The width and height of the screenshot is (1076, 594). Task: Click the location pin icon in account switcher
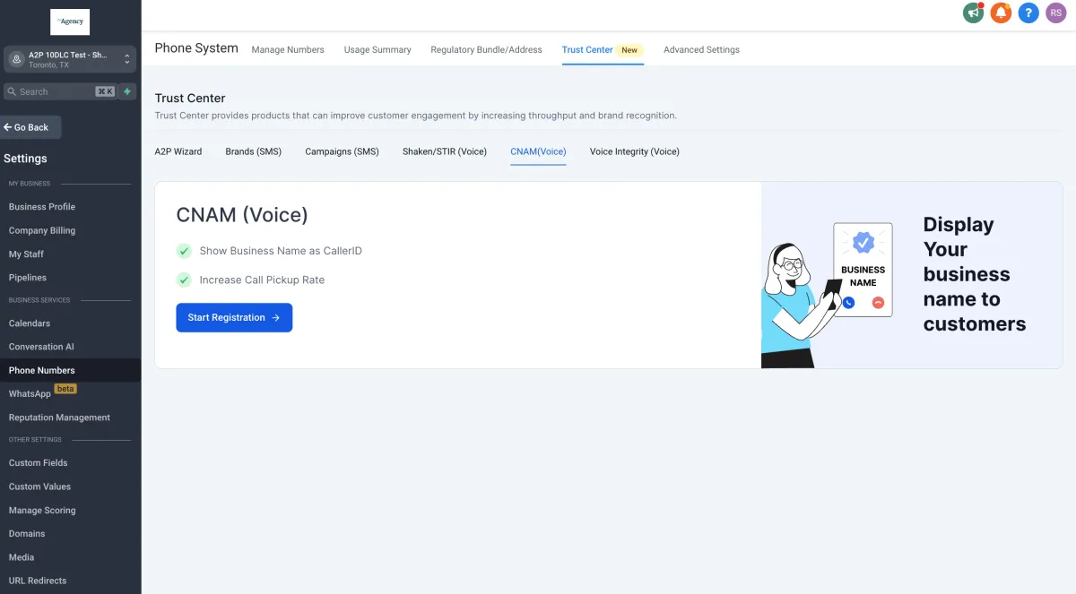click(x=16, y=59)
